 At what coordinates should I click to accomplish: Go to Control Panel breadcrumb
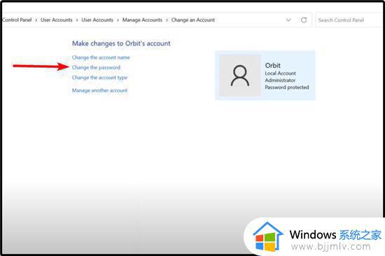pyautogui.click(x=17, y=20)
